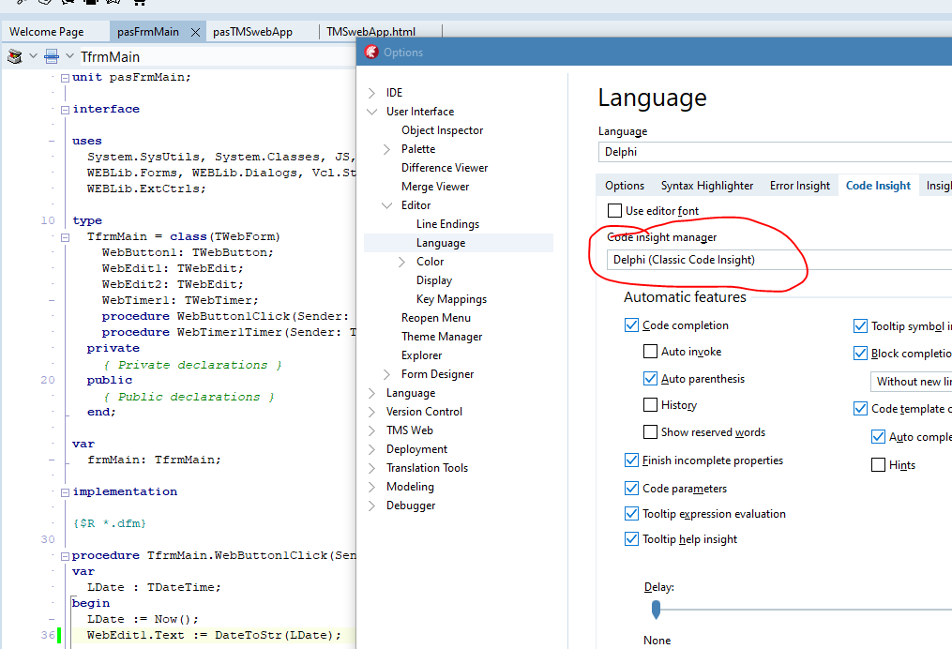Click the sections icon in editor navigation bar
Image resolution: width=952 pixels, height=649 pixels.
point(52,56)
